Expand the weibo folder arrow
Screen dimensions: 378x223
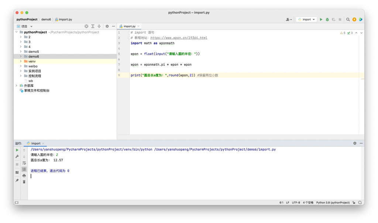coord(21,66)
